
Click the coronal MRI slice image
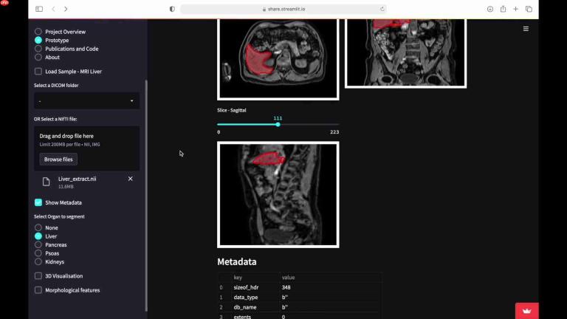pos(406,53)
